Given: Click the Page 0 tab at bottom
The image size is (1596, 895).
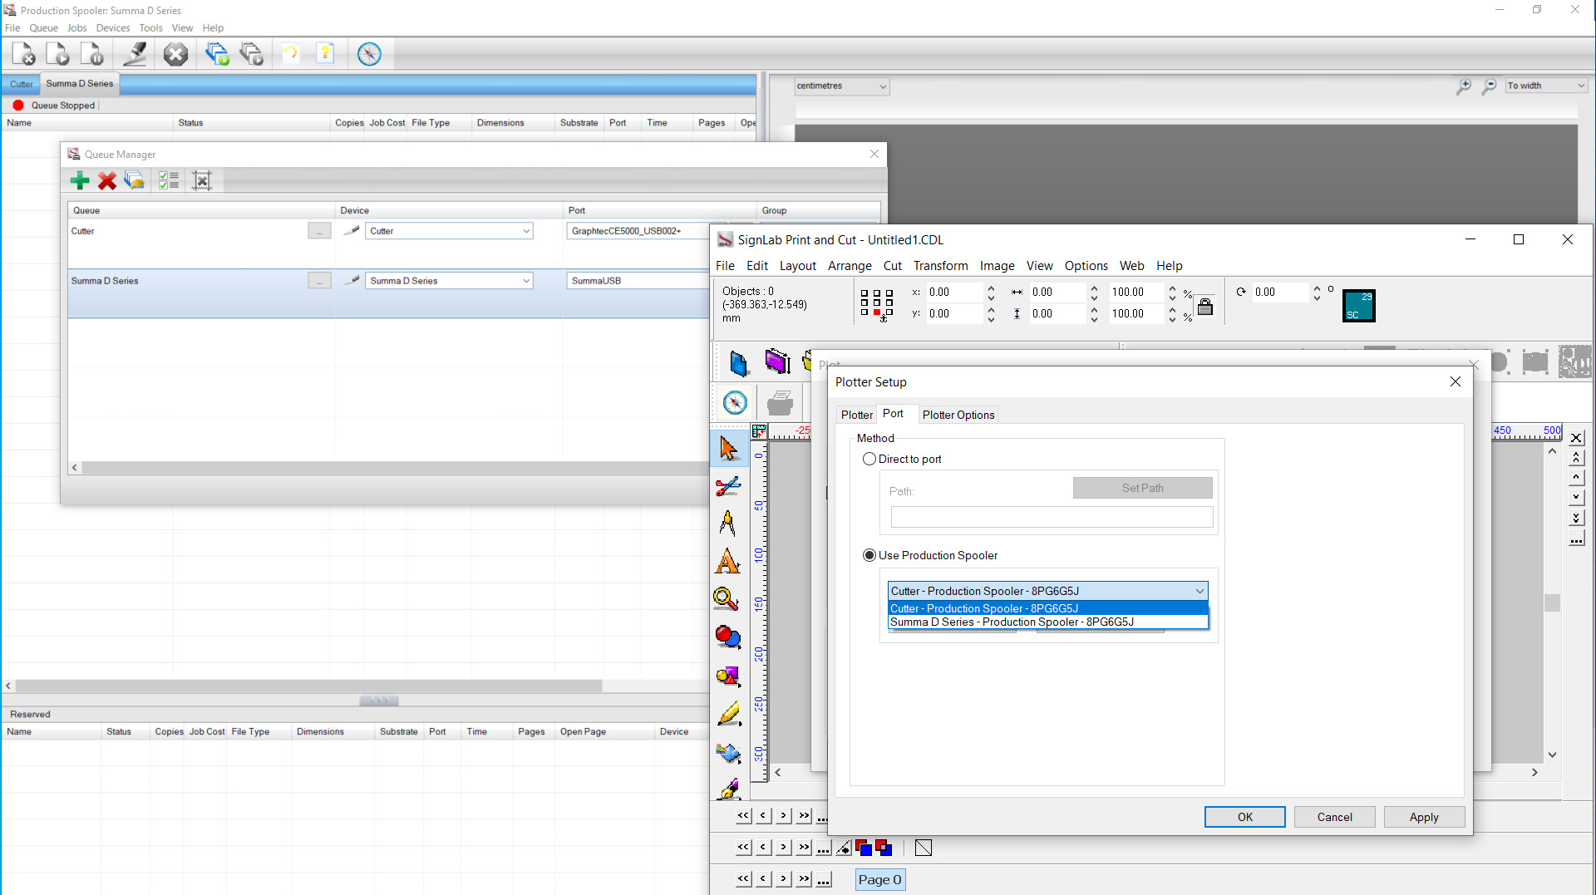Looking at the screenshot, I should coord(879,879).
